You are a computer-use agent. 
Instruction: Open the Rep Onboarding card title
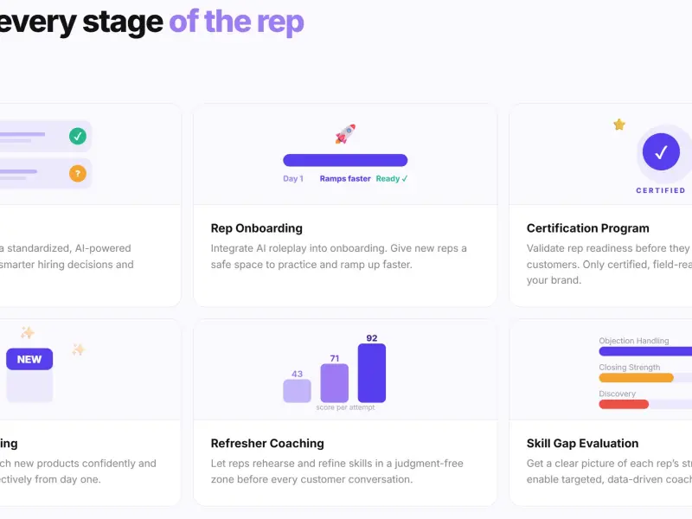click(x=256, y=228)
